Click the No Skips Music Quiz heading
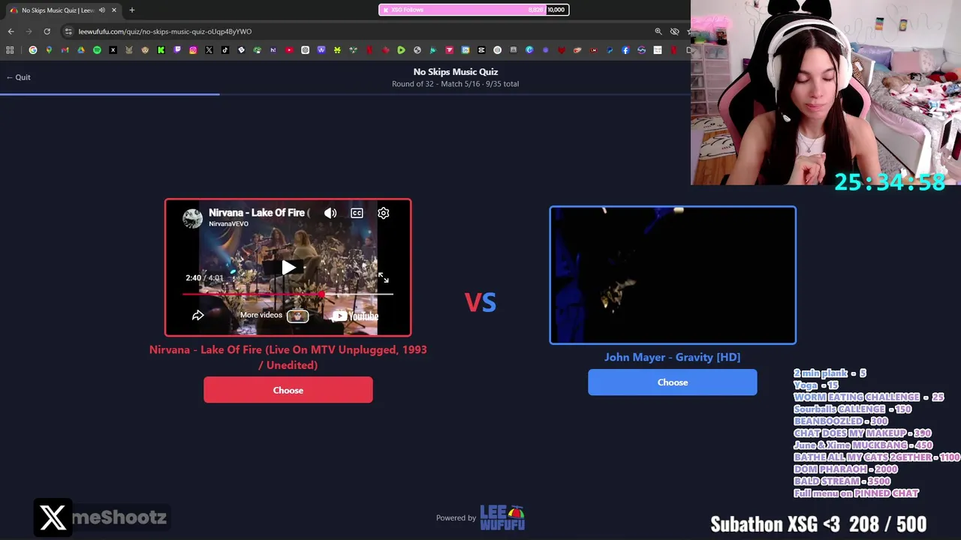The height and width of the screenshot is (540, 961). 456,72
